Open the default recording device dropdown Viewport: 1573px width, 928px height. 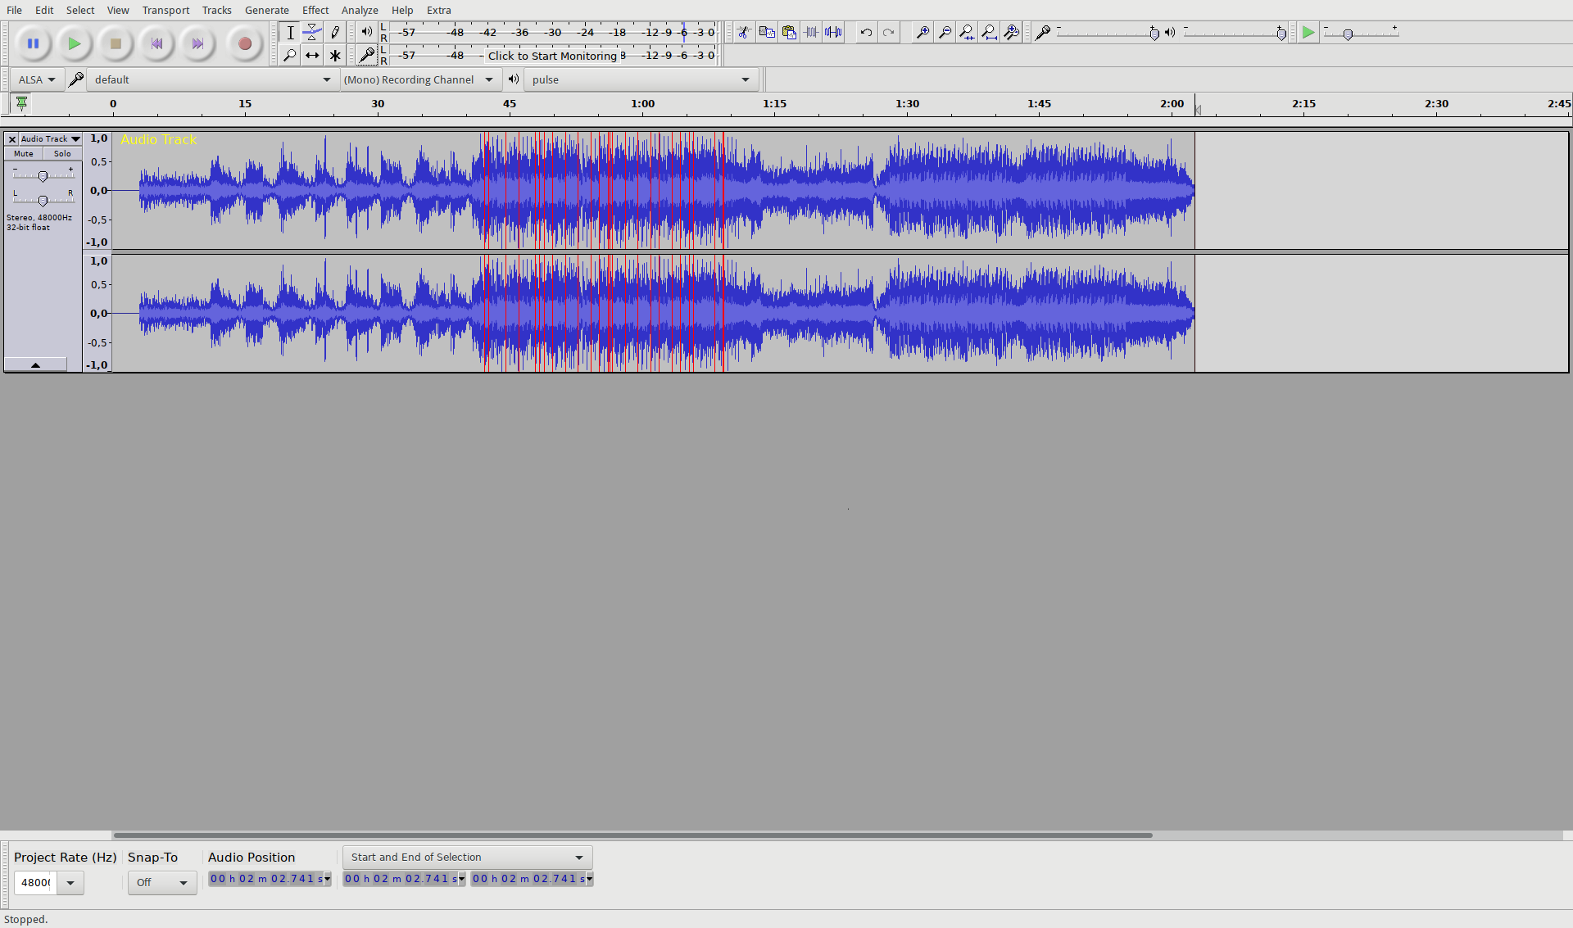212,79
